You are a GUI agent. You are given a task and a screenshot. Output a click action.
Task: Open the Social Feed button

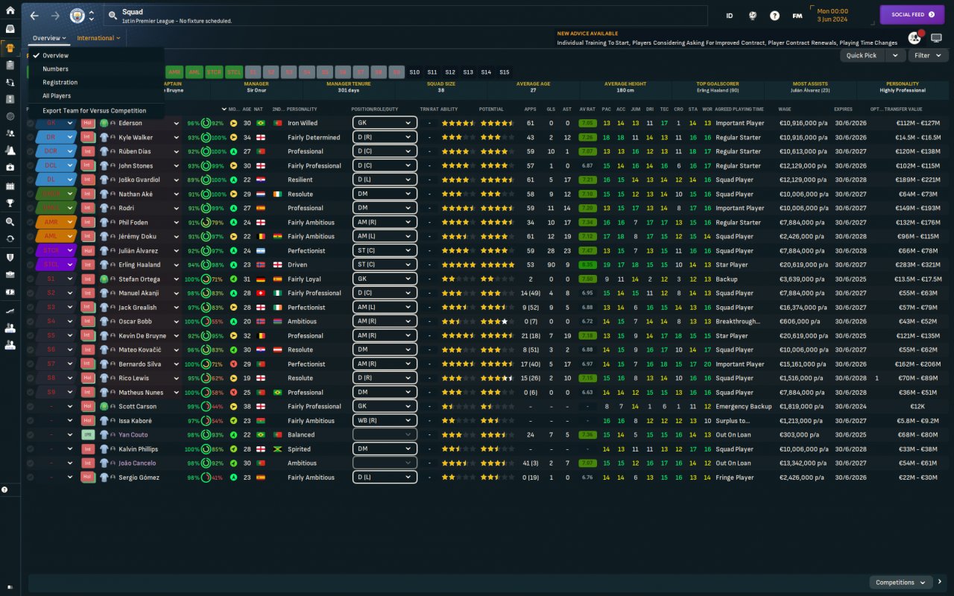click(912, 15)
